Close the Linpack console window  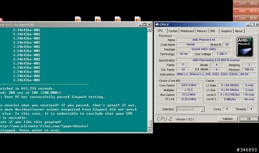tap(149, 25)
